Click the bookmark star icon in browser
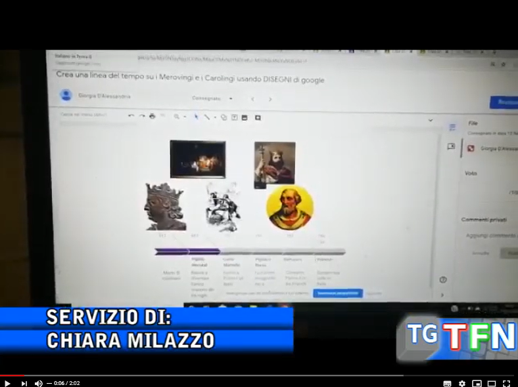Image resolution: width=518 pixels, height=387 pixels. (x=504, y=64)
